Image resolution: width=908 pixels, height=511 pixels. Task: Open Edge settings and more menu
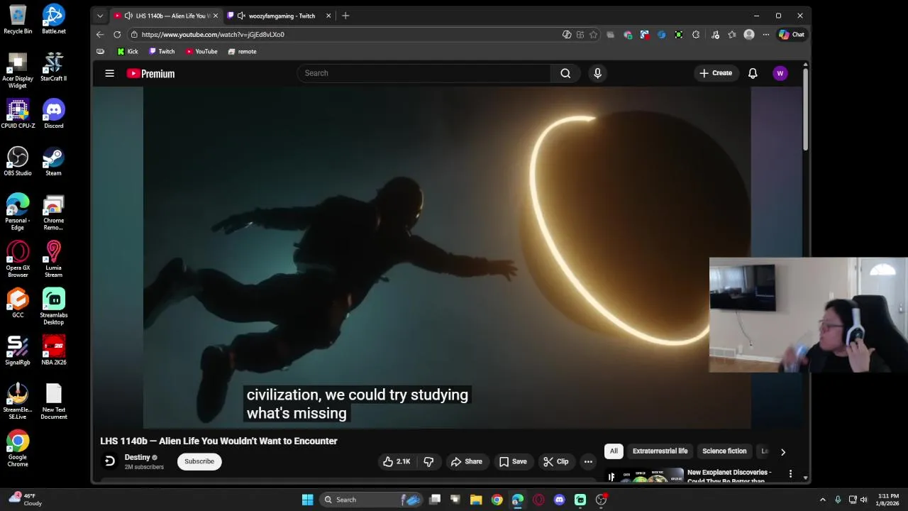[765, 34]
